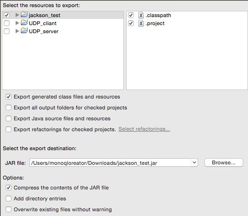
Task: Click the JAR file path text field
Action: pyautogui.click(x=110, y=162)
